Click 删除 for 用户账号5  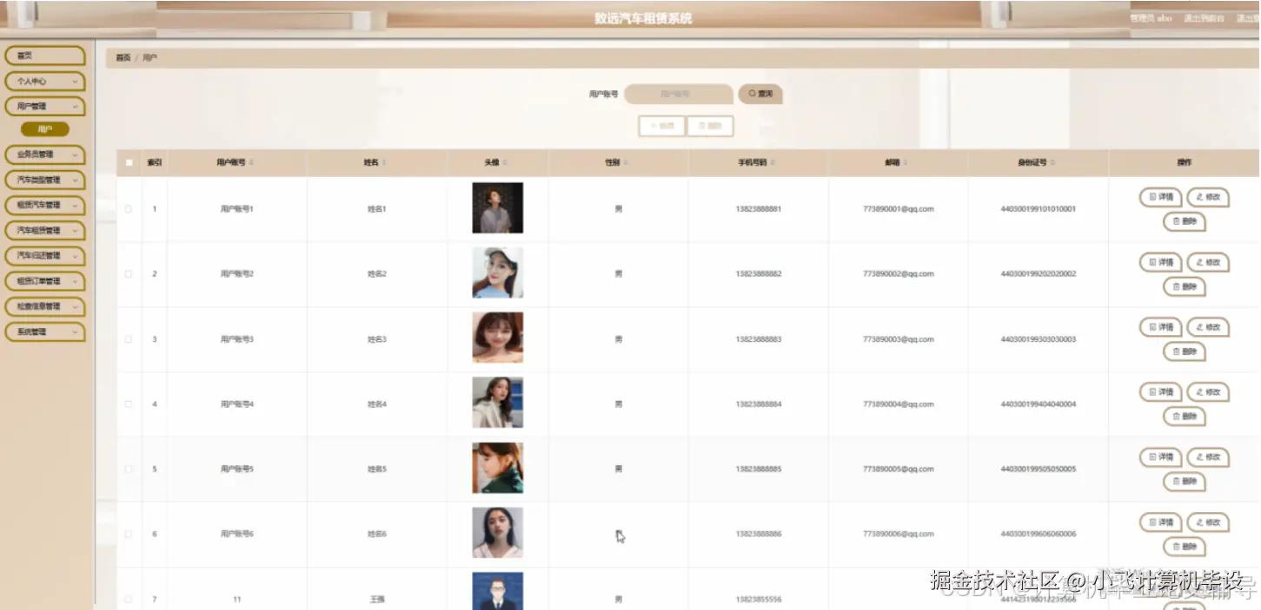[x=1185, y=481]
